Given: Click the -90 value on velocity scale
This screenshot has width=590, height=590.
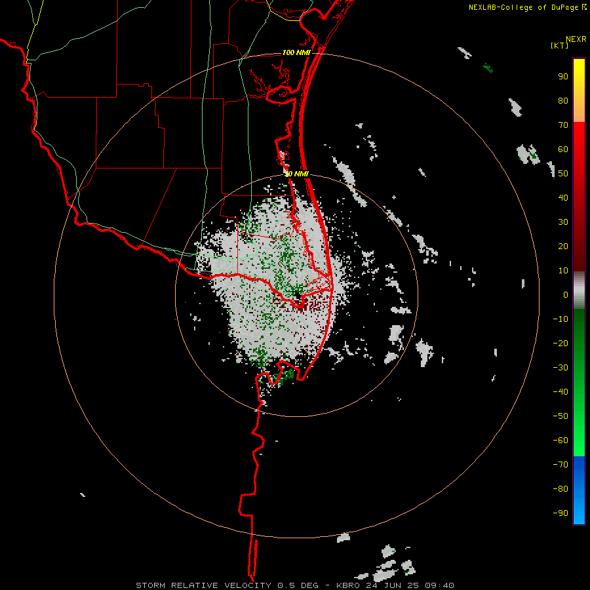Looking at the screenshot, I should point(560,513).
